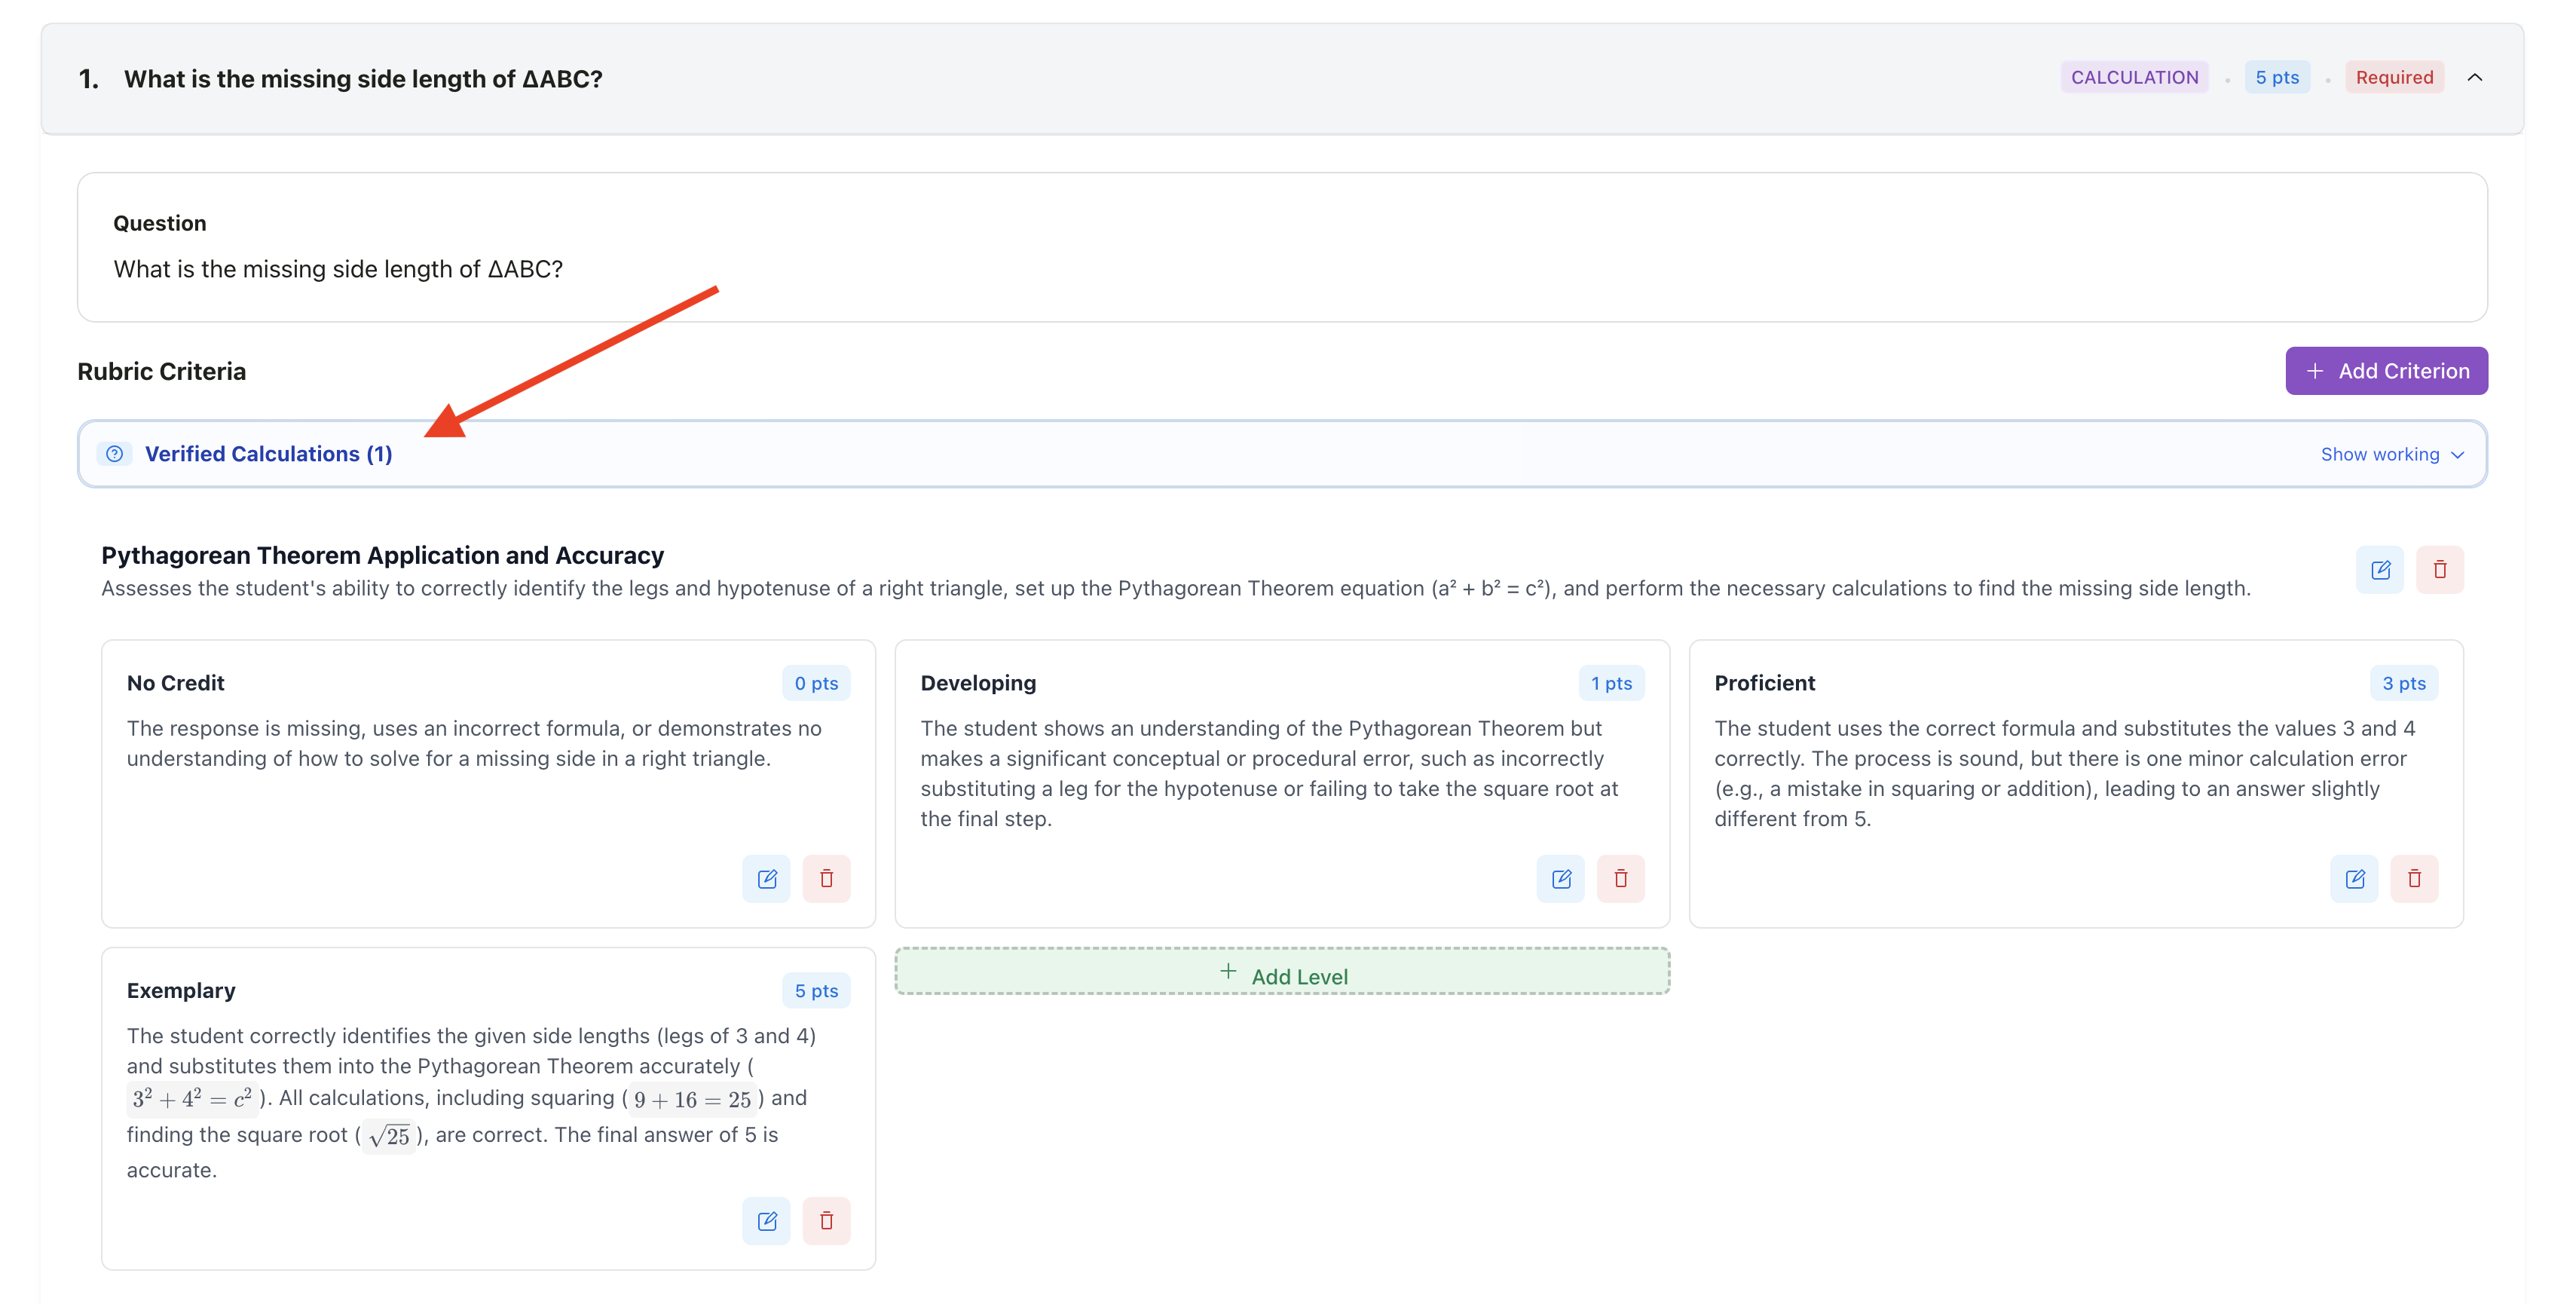This screenshot has height=1304, width=2576.
Task: Edit the No Credit level description
Action: 766,878
